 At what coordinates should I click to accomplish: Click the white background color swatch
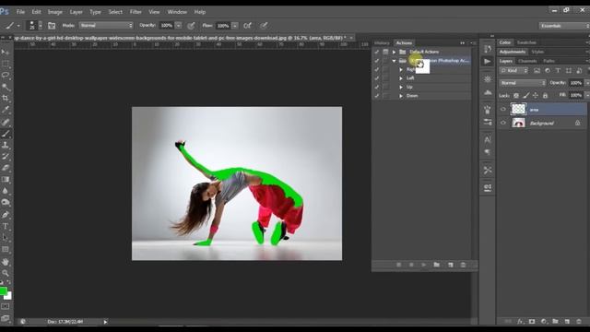tap(9, 297)
